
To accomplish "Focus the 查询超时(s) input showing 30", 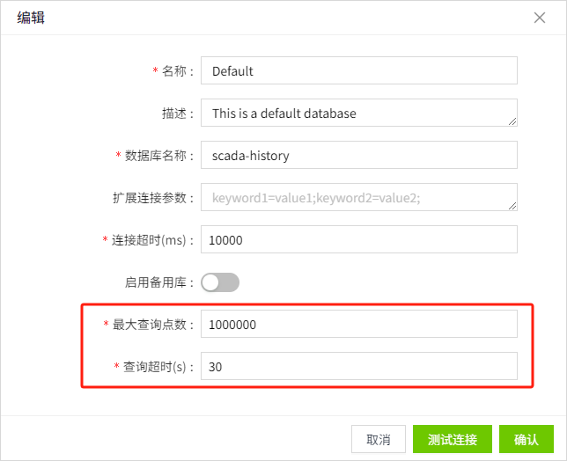I will tap(358, 367).
